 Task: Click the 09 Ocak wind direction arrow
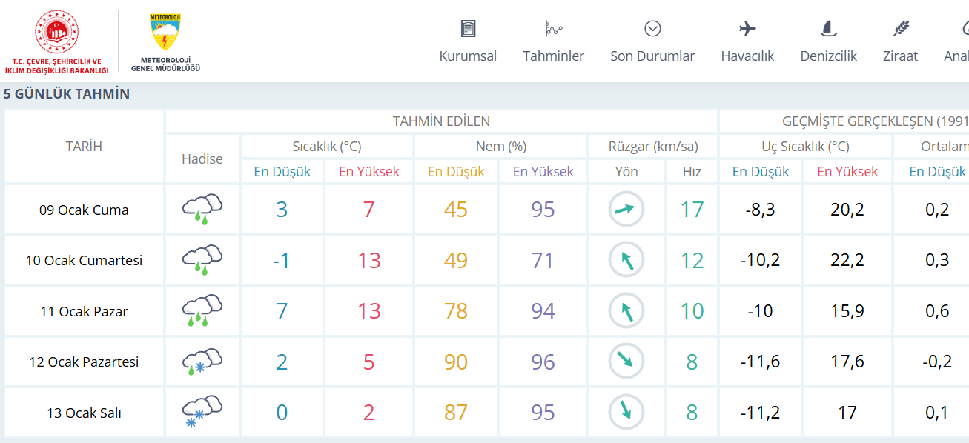(626, 210)
